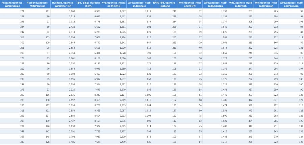Click the WifeJapanese_HusbandBritish column header
The image size is (304, 145).
tap(240, 4)
